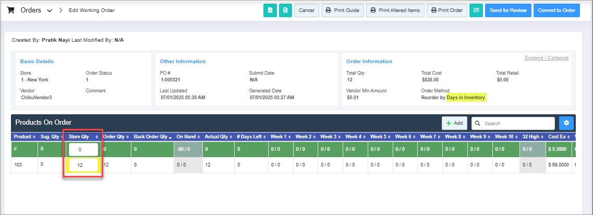593x215 pixels.
Task: Click the Store Qty field for product F
Action: [x=83, y=149]
